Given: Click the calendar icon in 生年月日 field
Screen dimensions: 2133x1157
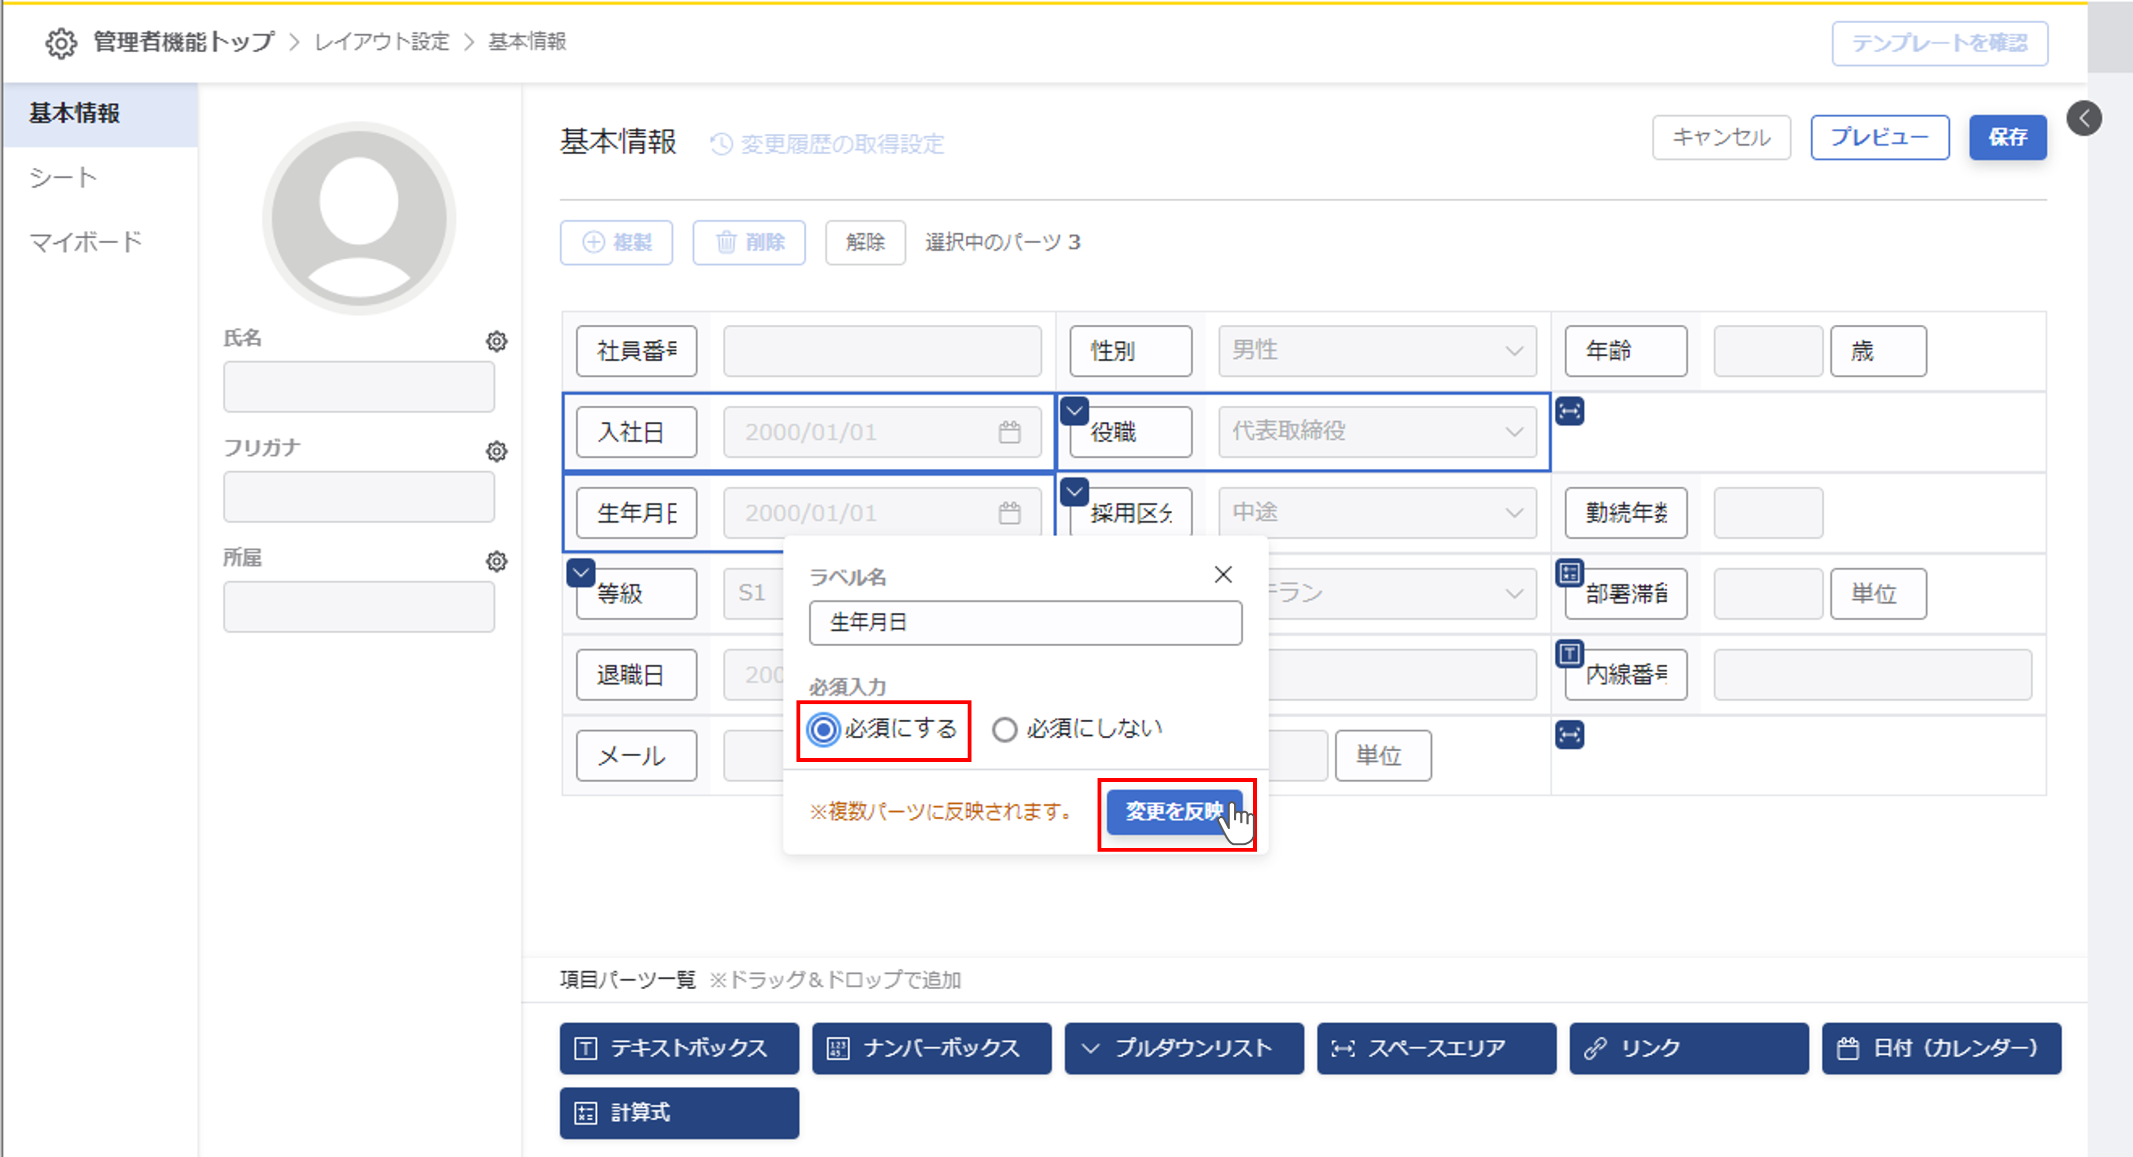Looking at the screenshot, I should 1008,513.
